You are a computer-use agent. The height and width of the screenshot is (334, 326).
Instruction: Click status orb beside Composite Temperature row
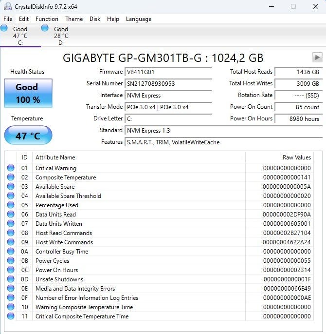11,177
